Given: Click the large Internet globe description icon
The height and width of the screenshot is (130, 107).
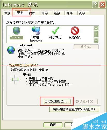Looking at the screenshot, I should 11,50.
